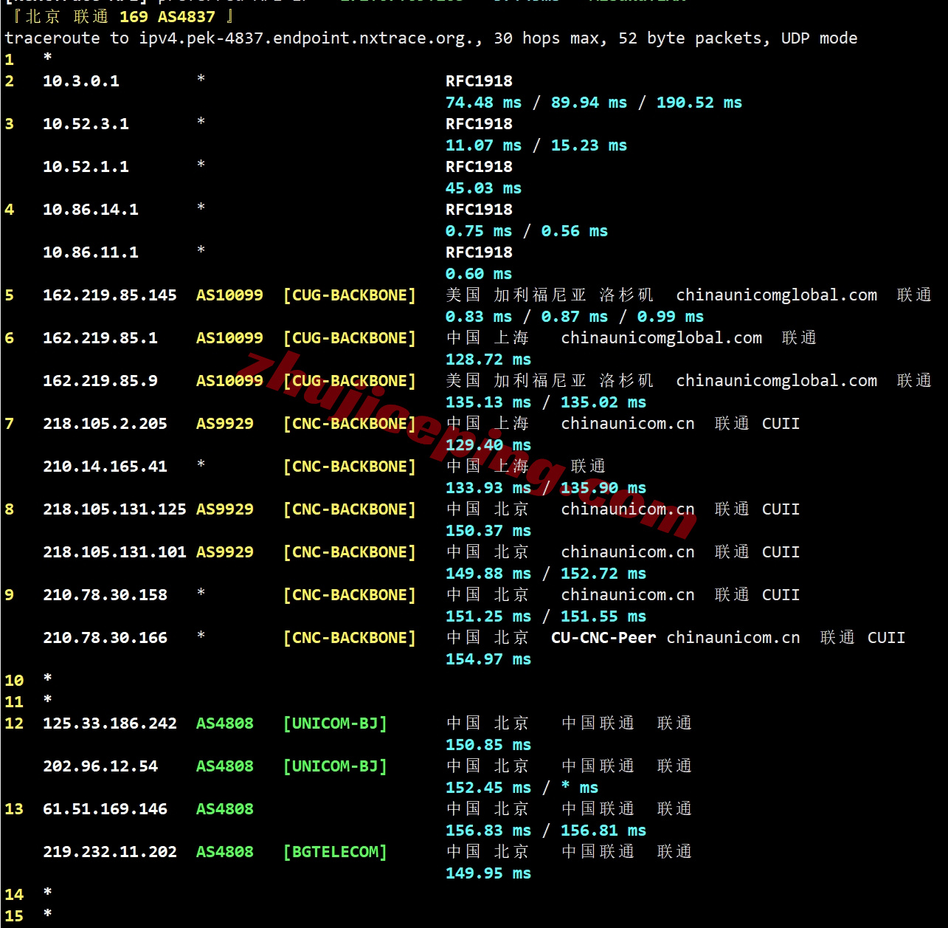
Task: Select the IP address 219.232.11.202
Action: 110,852
